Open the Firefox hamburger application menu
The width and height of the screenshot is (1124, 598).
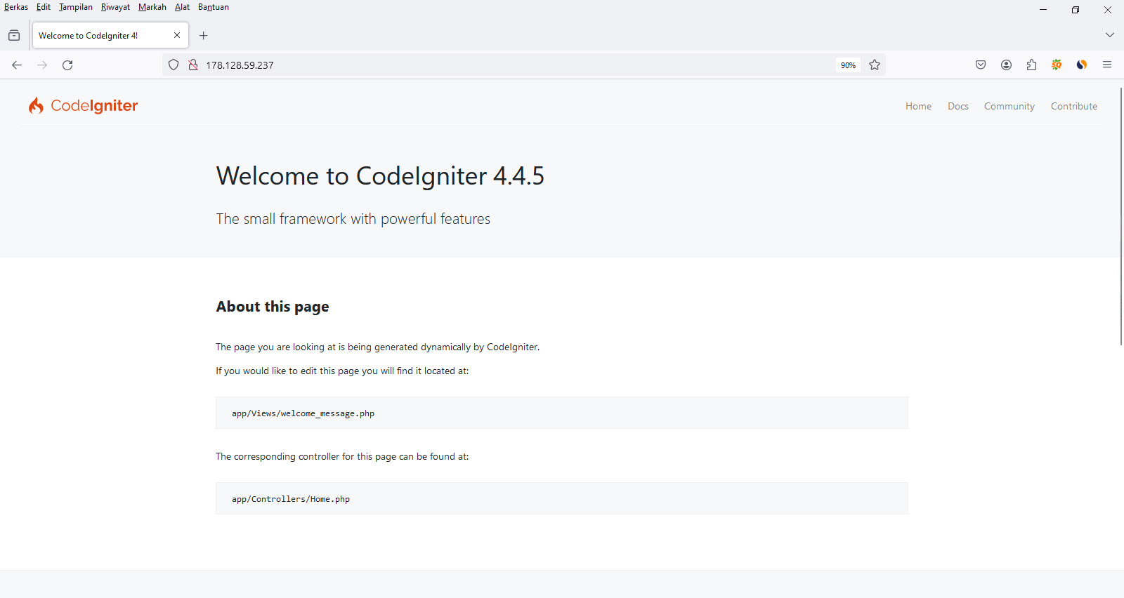coord(1107,65)
